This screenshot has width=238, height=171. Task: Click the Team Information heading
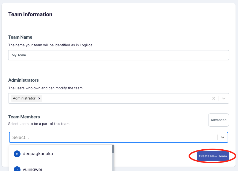tap(30, 15)
